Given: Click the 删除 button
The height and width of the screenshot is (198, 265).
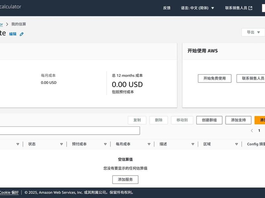Looking at the screenshot, I should [159, 120].
